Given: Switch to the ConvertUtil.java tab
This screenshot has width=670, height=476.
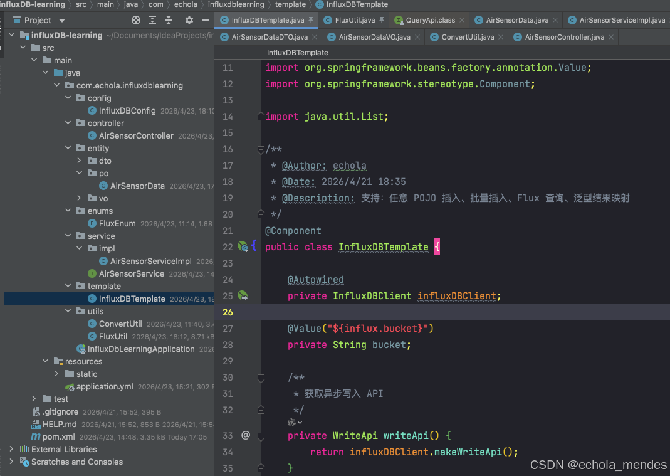Looking at the screenshot, I should tap(468, 37).
